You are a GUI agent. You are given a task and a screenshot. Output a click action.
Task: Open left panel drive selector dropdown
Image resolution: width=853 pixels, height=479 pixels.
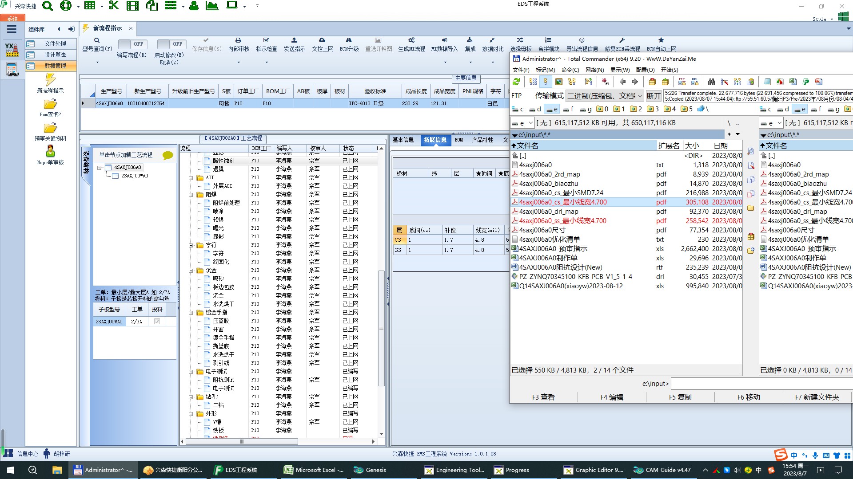[x=522, y=123]
